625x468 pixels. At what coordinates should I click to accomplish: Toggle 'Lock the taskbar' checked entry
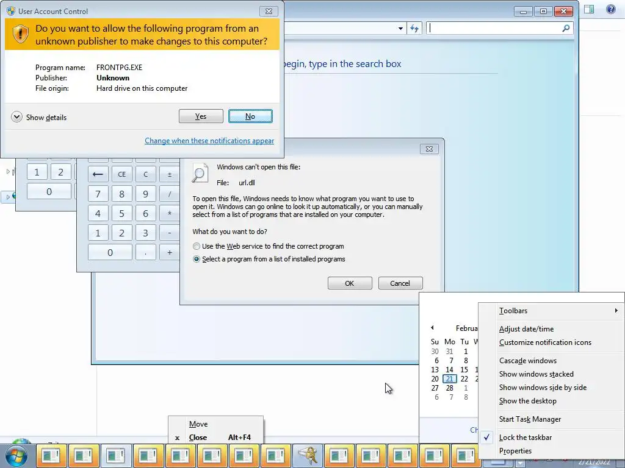coord(551,438)
